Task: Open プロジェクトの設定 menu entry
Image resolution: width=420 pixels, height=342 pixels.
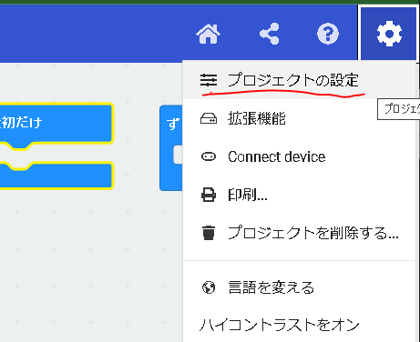Action: point(299,80)
